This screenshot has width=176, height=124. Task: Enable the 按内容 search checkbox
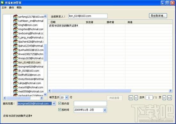point(60,103)
